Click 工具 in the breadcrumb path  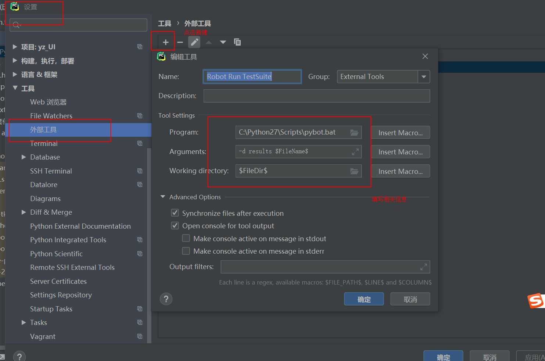click(165, 24)
